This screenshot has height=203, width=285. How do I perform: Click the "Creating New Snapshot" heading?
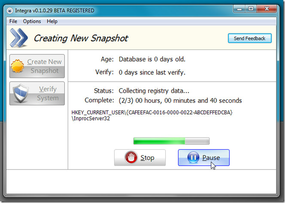coord(81,38)
